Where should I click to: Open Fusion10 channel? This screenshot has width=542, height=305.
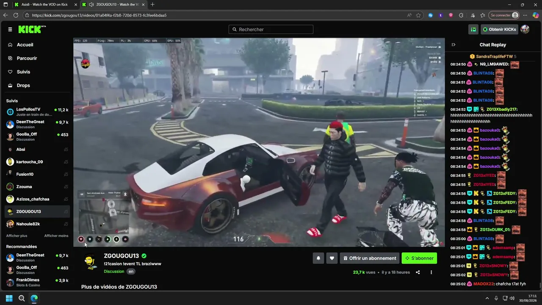coord(37,174)
